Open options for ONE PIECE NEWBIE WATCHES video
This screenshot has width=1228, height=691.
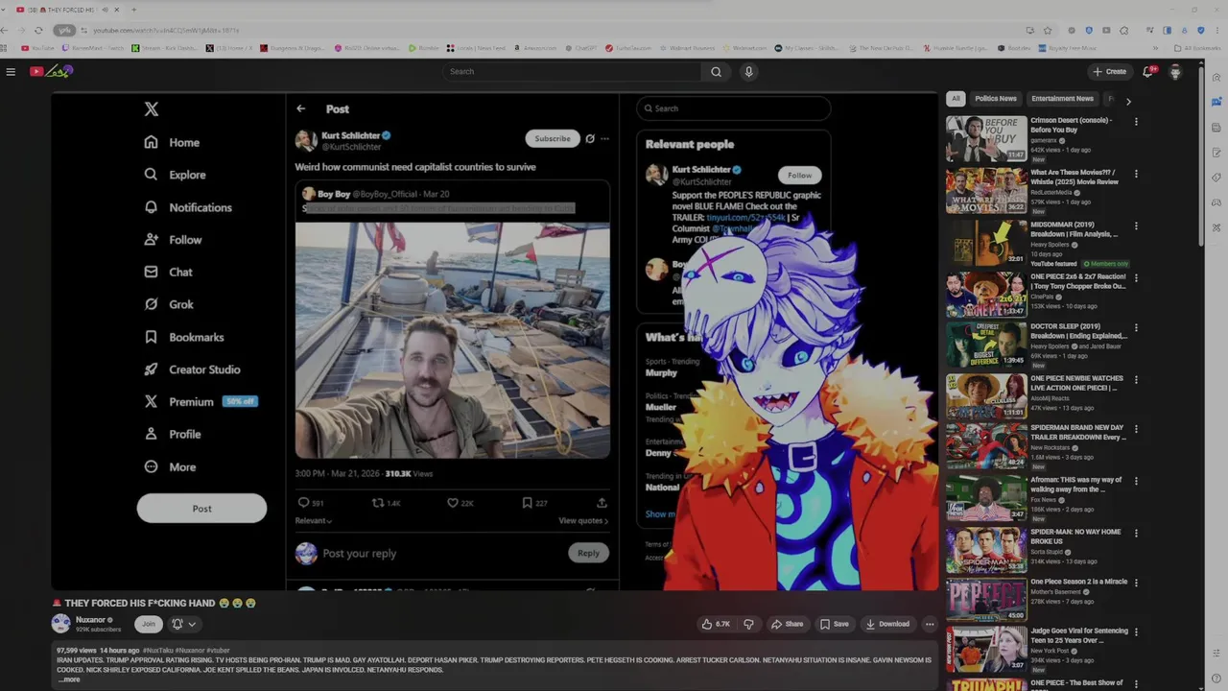(1136, 380)
